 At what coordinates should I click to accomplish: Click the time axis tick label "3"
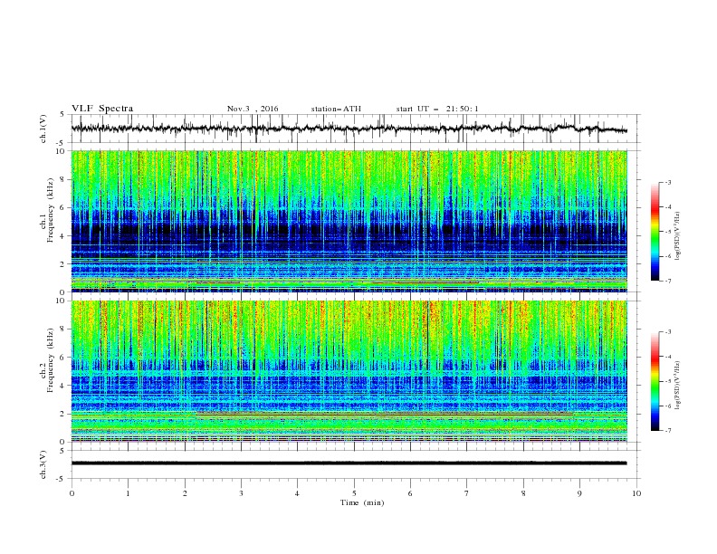coord(241,493)
